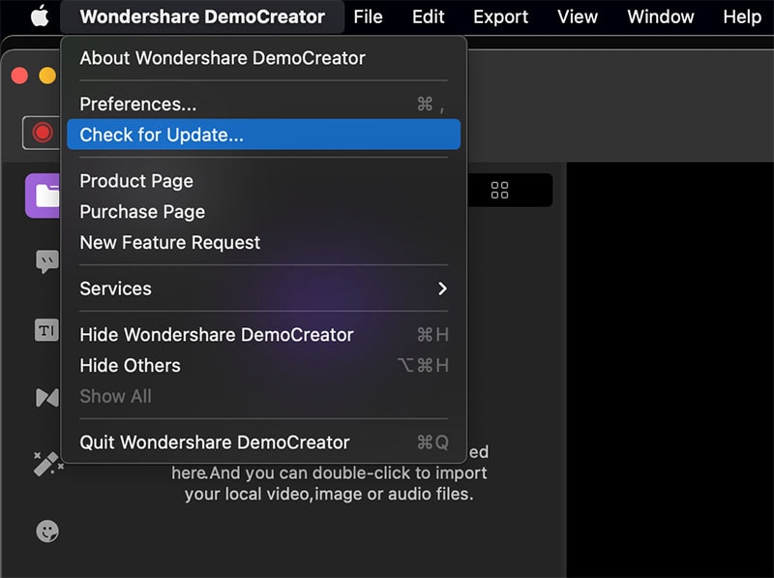
Task: Open the stickers smiley face icon
Action: (46, 531)
